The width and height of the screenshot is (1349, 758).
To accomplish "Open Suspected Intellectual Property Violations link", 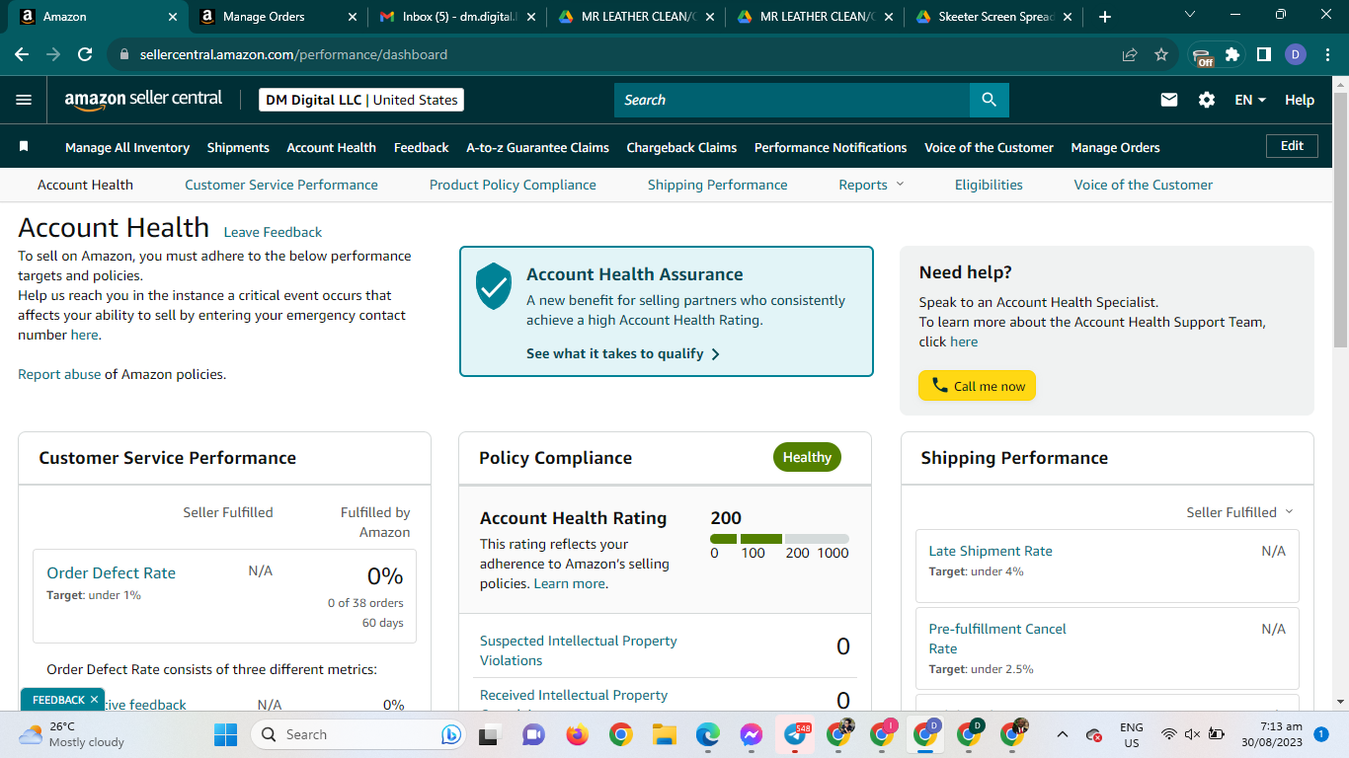I will click(x=579, y=650).
